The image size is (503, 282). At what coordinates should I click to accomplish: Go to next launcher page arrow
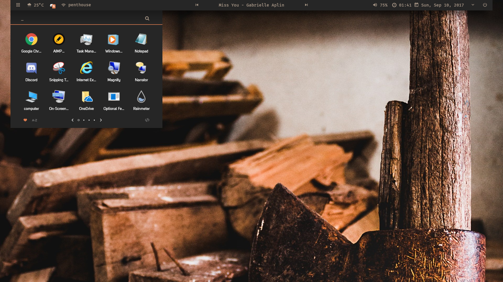coord(101,120)
